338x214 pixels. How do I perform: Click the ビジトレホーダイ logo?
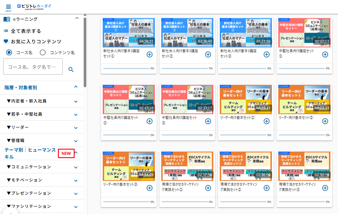pyautogui.click(x=34, y=6)
